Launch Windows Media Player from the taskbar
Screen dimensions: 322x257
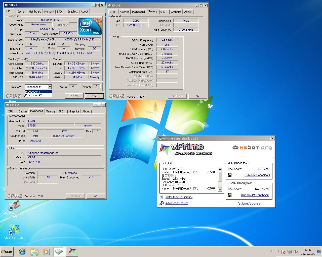tap(47, 251)
